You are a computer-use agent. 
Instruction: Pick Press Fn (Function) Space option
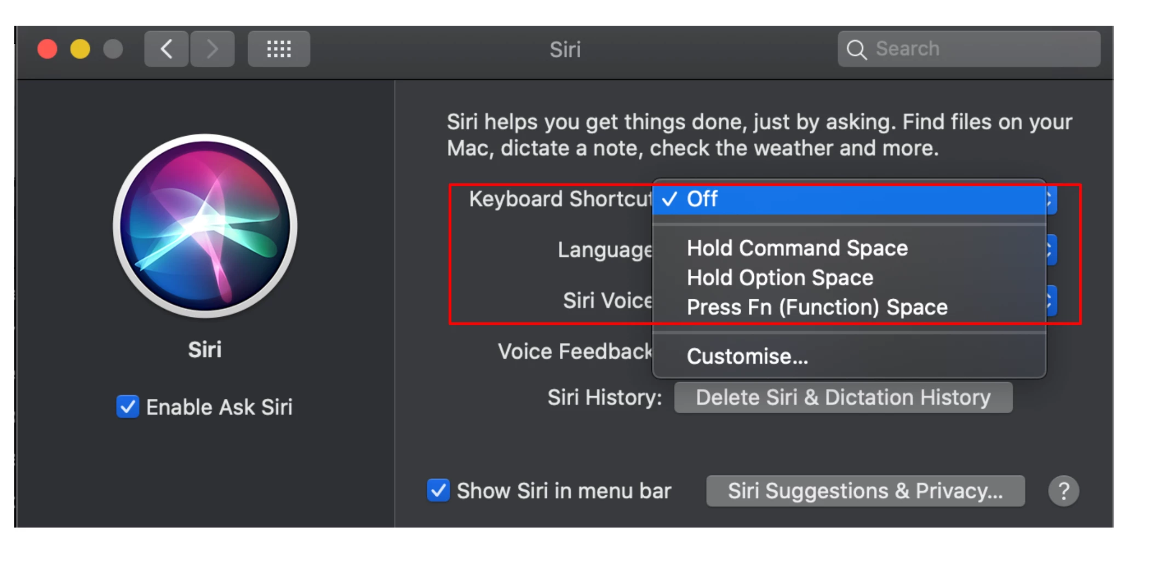click(817, 308)
